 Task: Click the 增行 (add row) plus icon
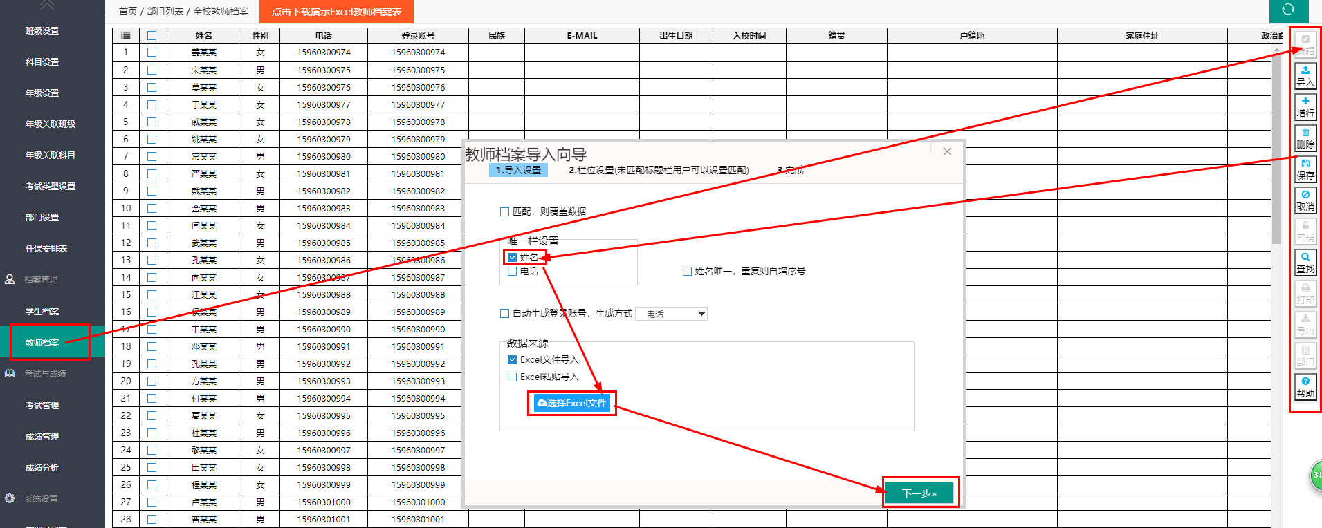(1305, 106)
